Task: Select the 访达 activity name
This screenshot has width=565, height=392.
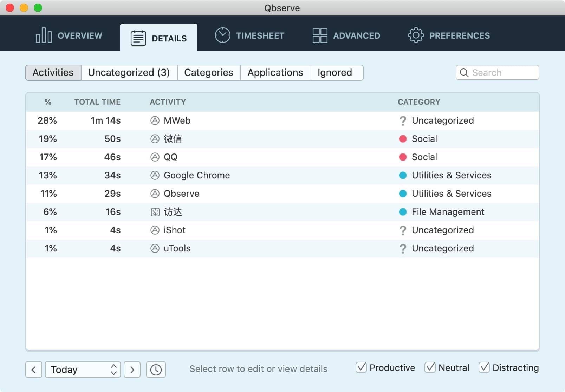Action: point(173,212)
